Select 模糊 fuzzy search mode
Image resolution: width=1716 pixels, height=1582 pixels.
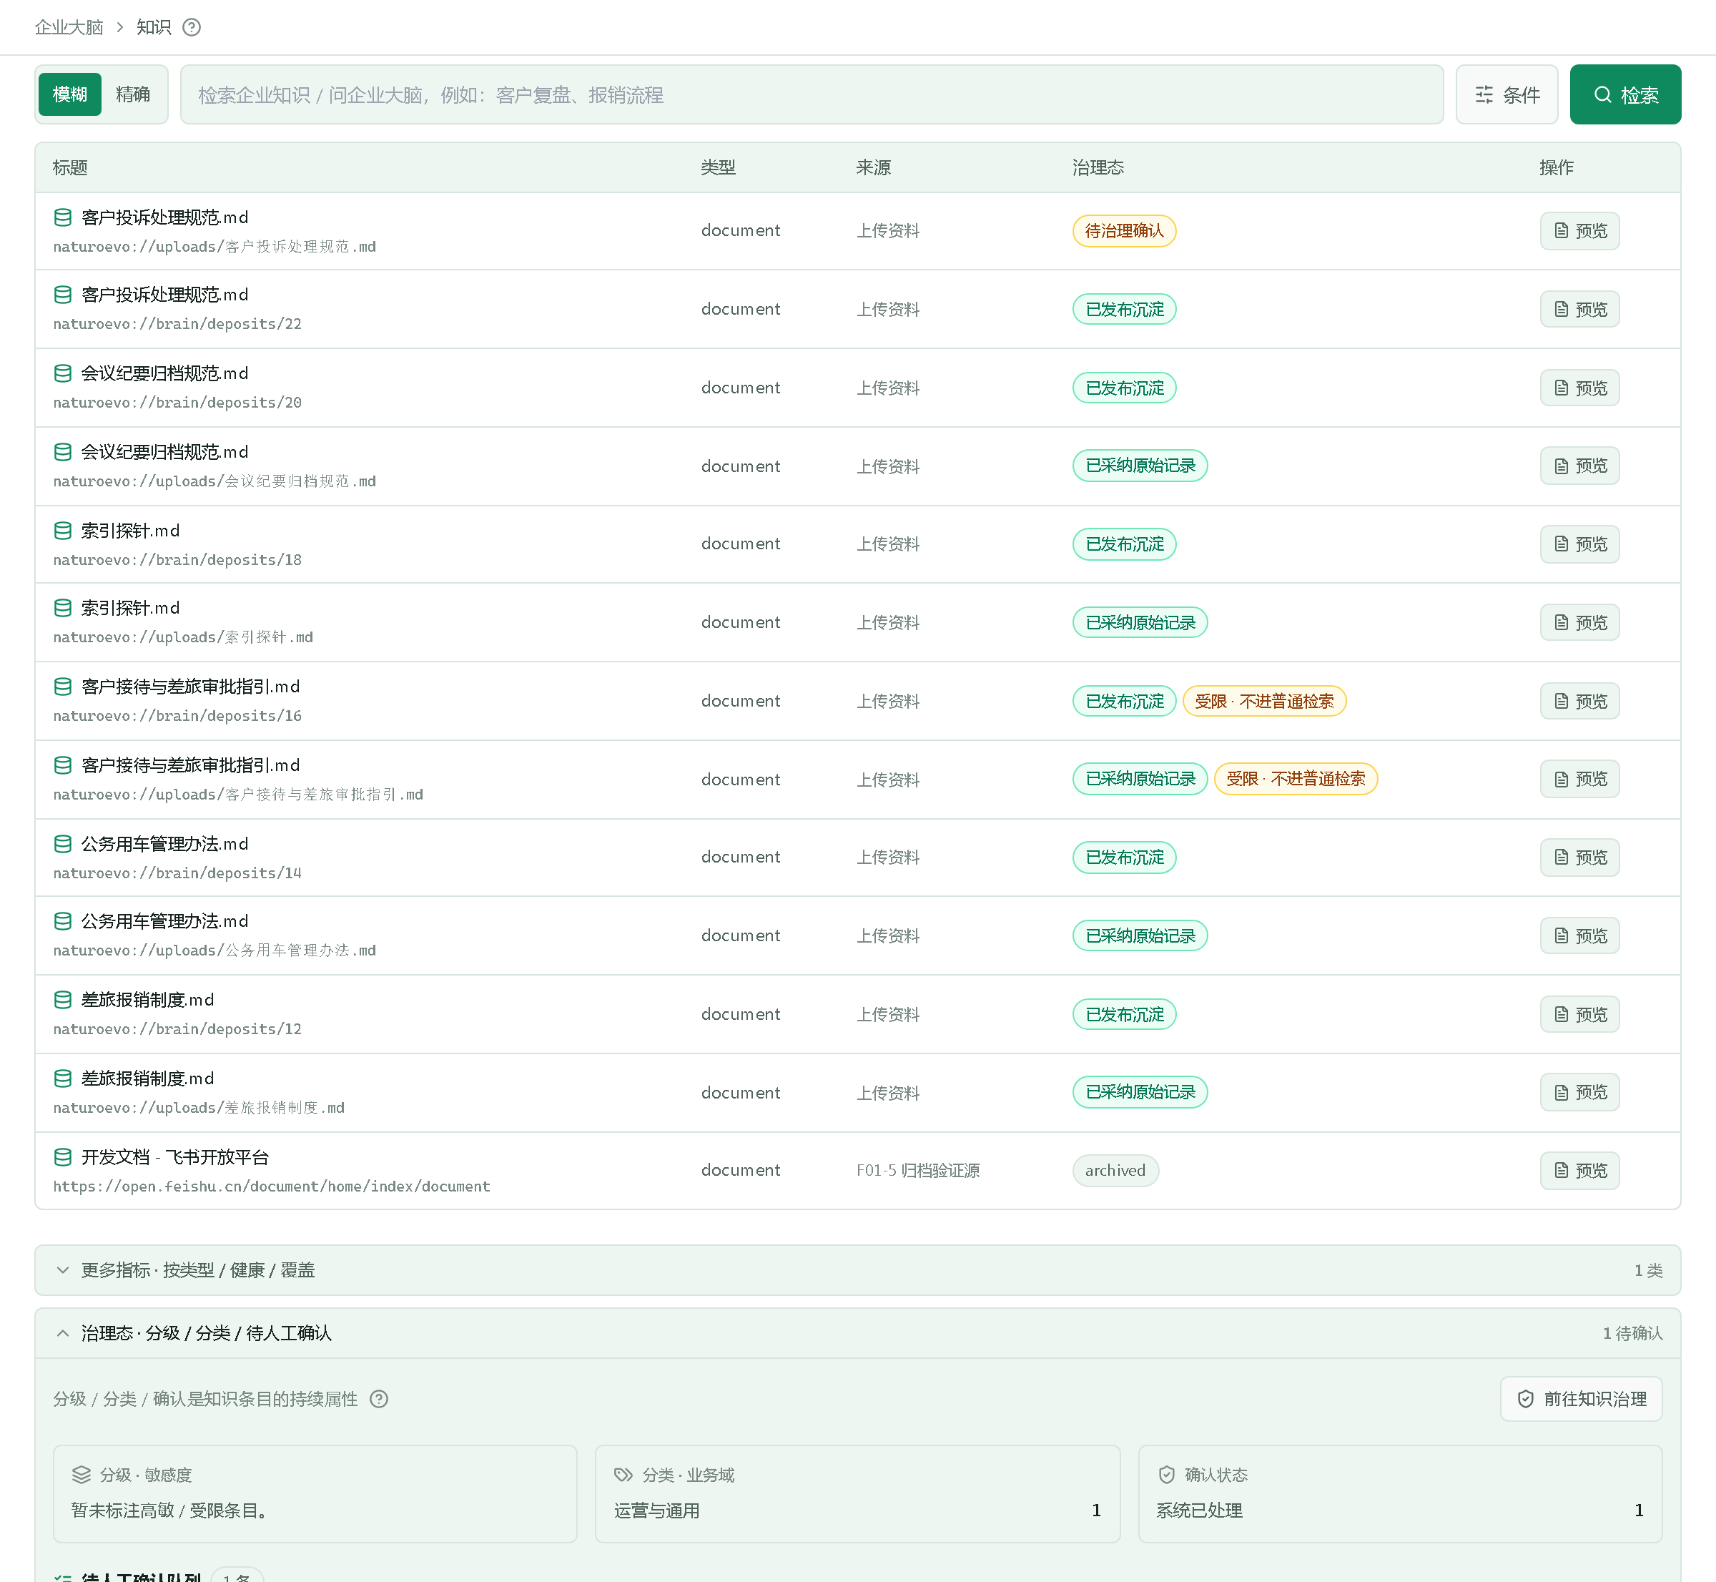click(x=70, y=94)
